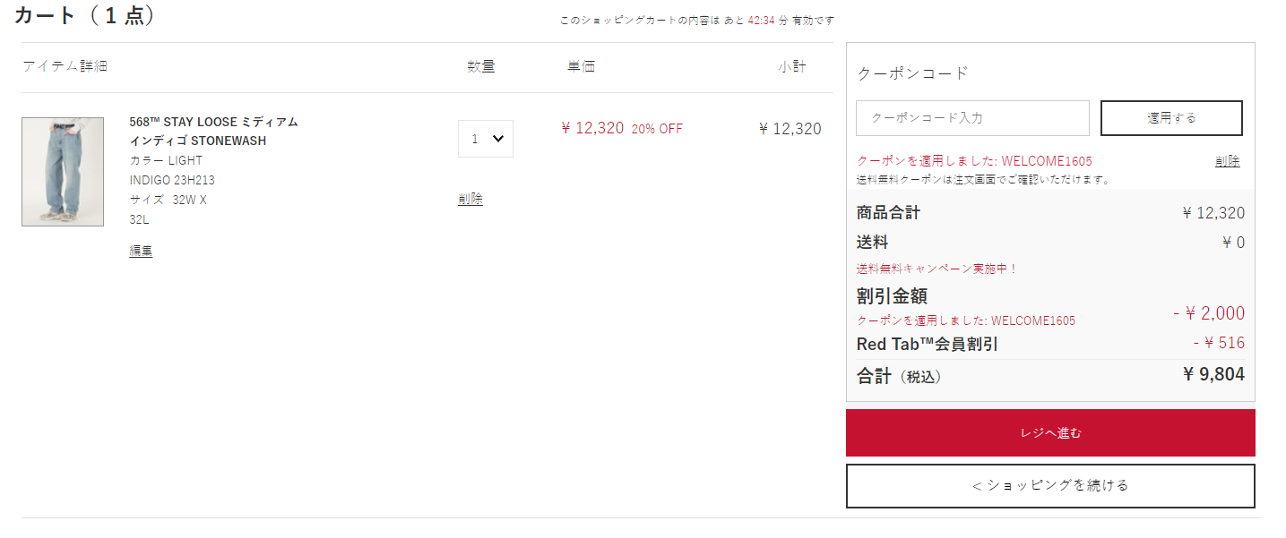Click the ￥9,804 total amount
This screenshot has height=538, width=1286.
pos(1213,375)
